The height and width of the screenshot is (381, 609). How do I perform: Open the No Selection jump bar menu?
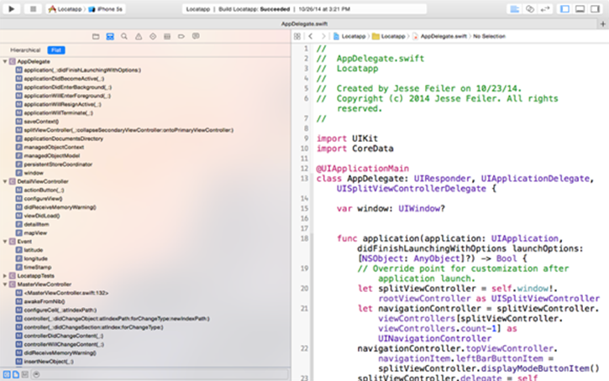click(489, 36)
